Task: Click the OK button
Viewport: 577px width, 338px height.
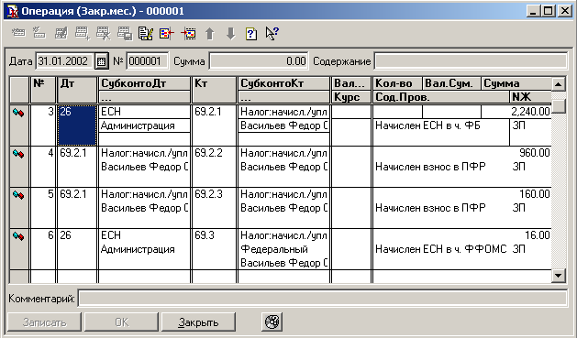Action: pyautogui.click(x=121, y=322)
